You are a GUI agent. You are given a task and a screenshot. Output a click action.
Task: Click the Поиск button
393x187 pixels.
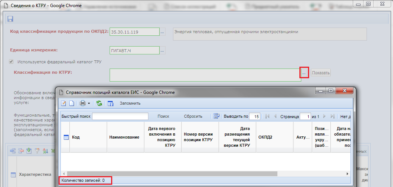click(x=163, y=116)
